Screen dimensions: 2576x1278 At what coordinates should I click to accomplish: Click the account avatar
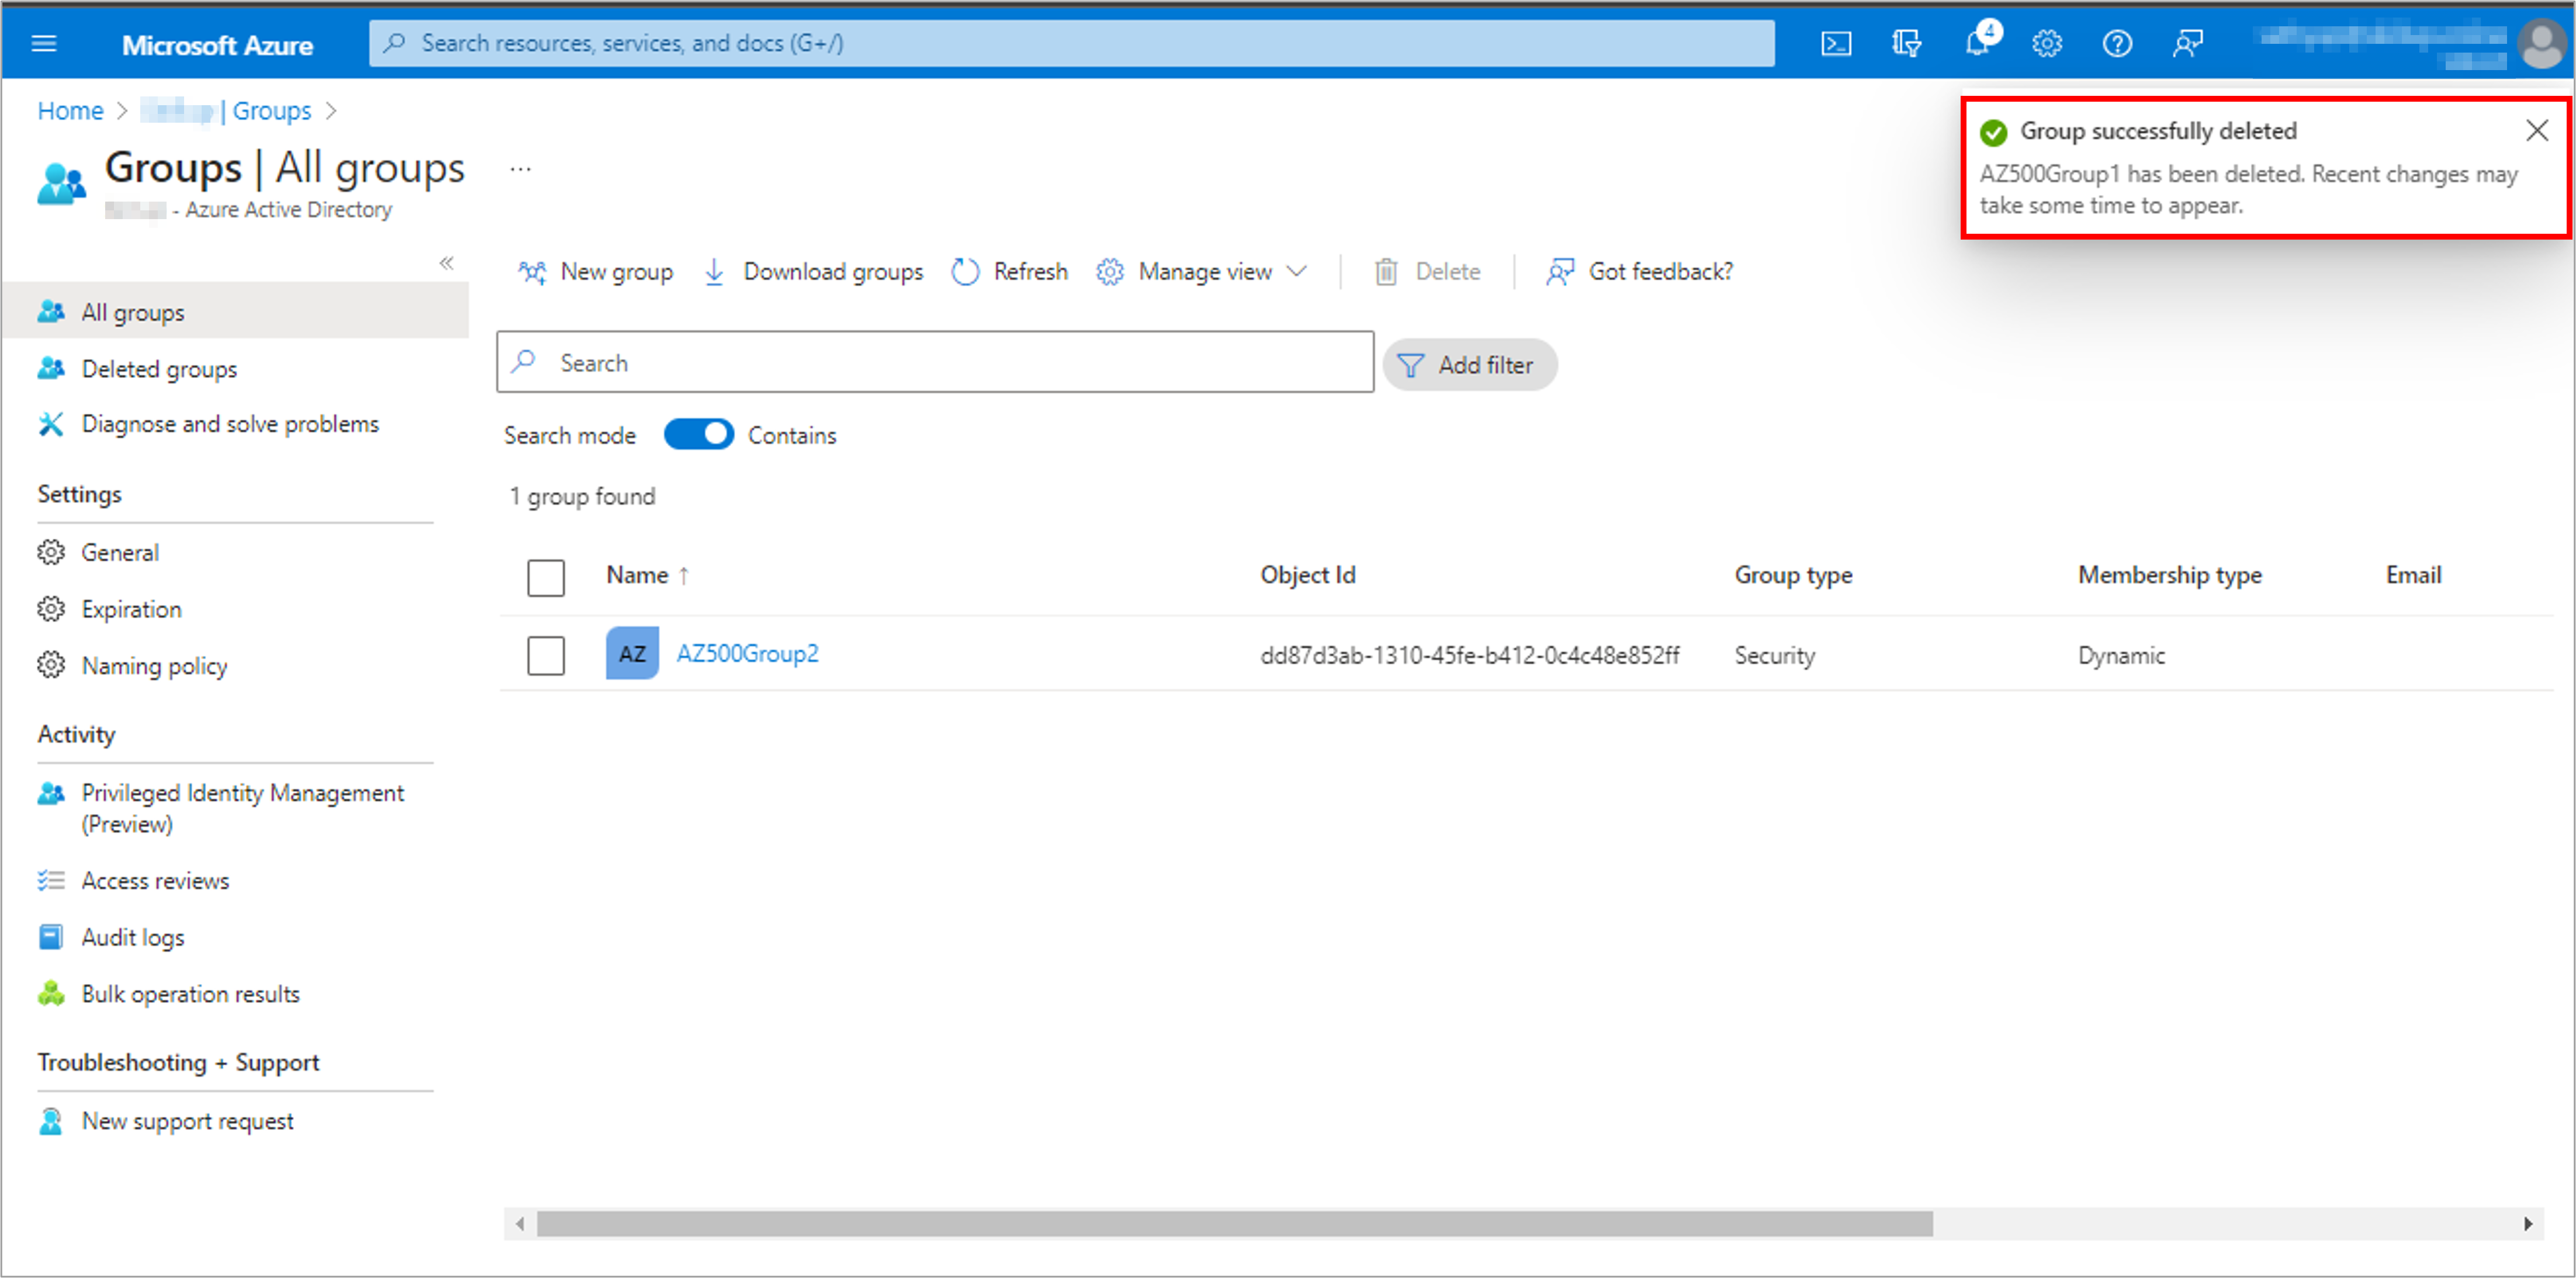click(x=2541, y=43)
